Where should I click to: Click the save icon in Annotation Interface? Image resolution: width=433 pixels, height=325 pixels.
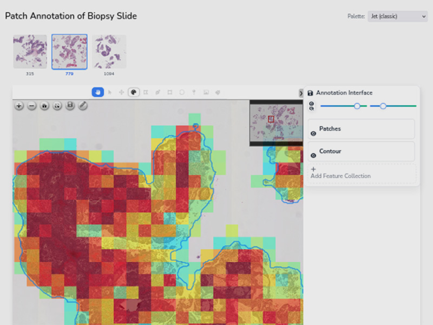point(310,93)
